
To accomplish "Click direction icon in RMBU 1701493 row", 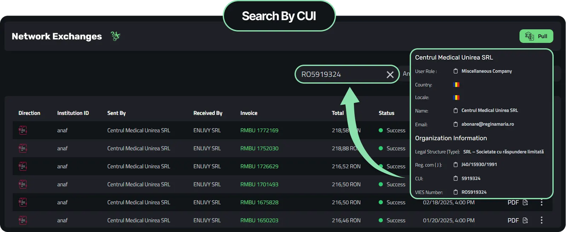I will 23,184.
